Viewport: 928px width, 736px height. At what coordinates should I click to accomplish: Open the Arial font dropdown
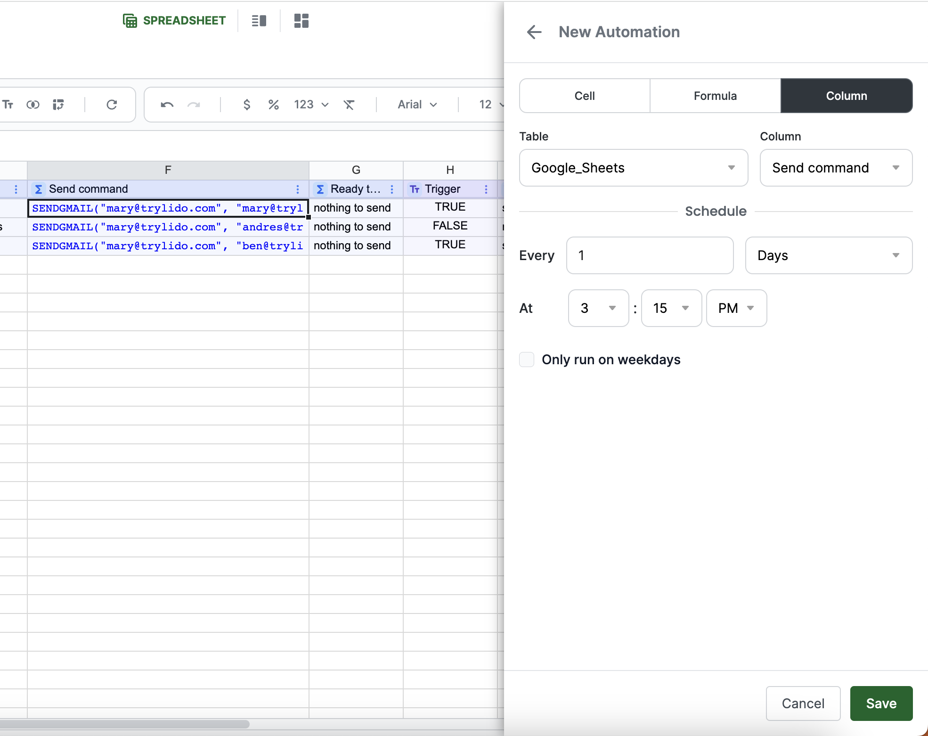[417, 105]
